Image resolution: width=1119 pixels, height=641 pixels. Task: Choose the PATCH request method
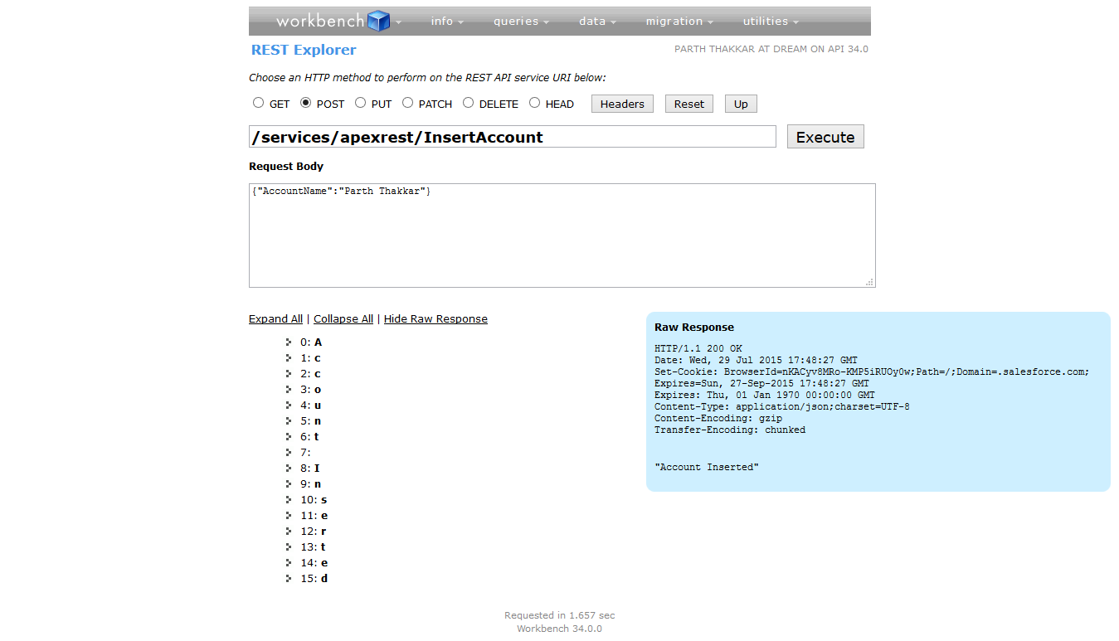[x=407, y=103]
